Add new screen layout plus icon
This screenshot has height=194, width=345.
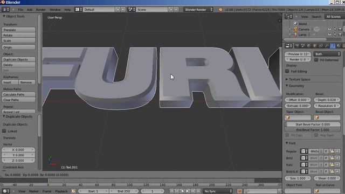pos(118,10)
